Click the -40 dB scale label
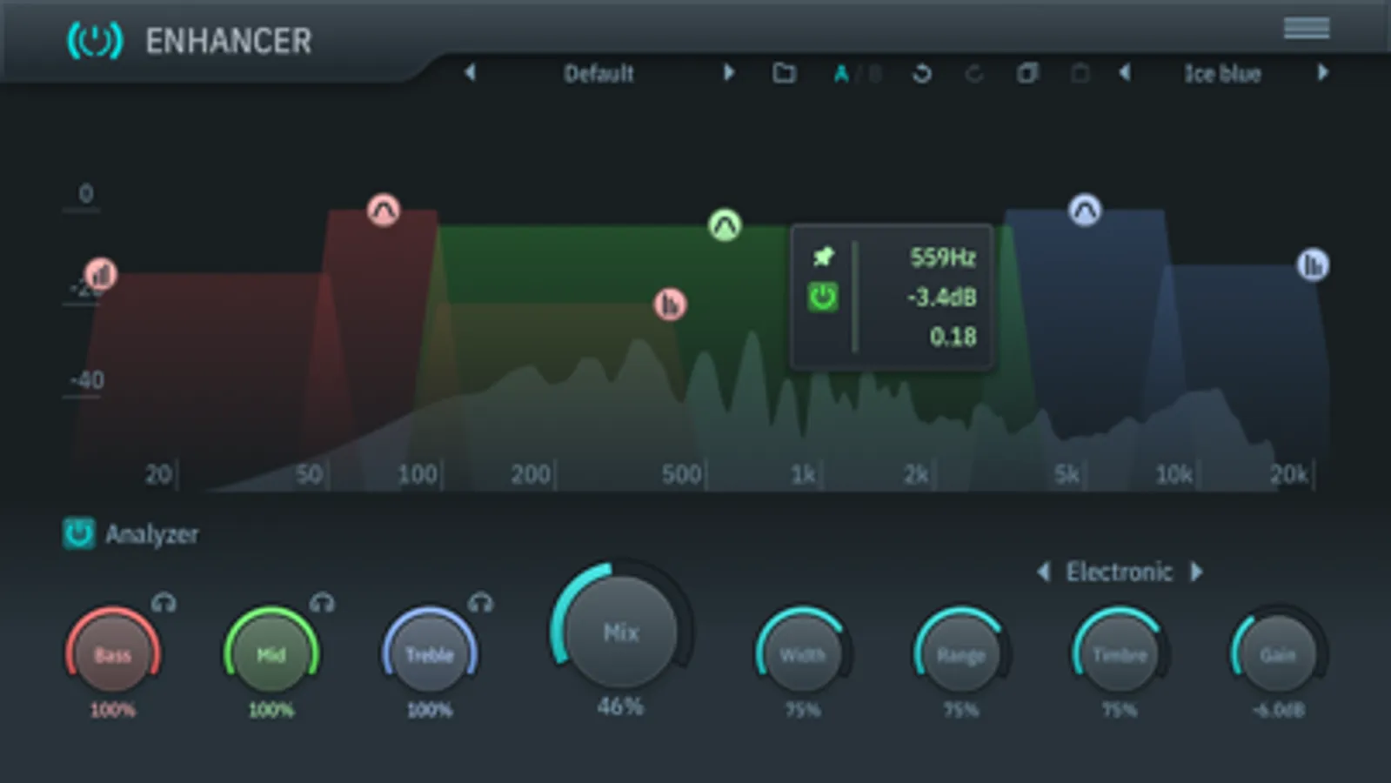The height and width of the screenshot is (783, 1391). pyautogui.click(x=86, y=380)
